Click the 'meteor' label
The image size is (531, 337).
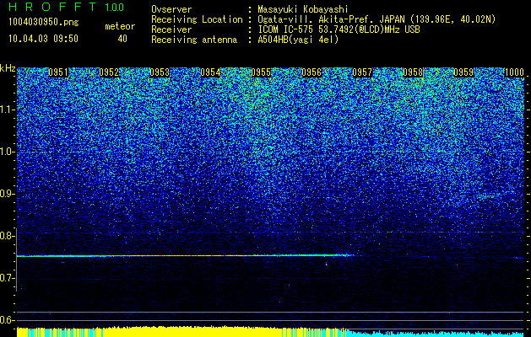[x=120, y=26]
